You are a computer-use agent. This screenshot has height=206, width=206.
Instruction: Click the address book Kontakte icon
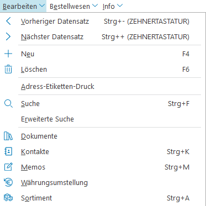pyautogui.click(x=8, y=152)
